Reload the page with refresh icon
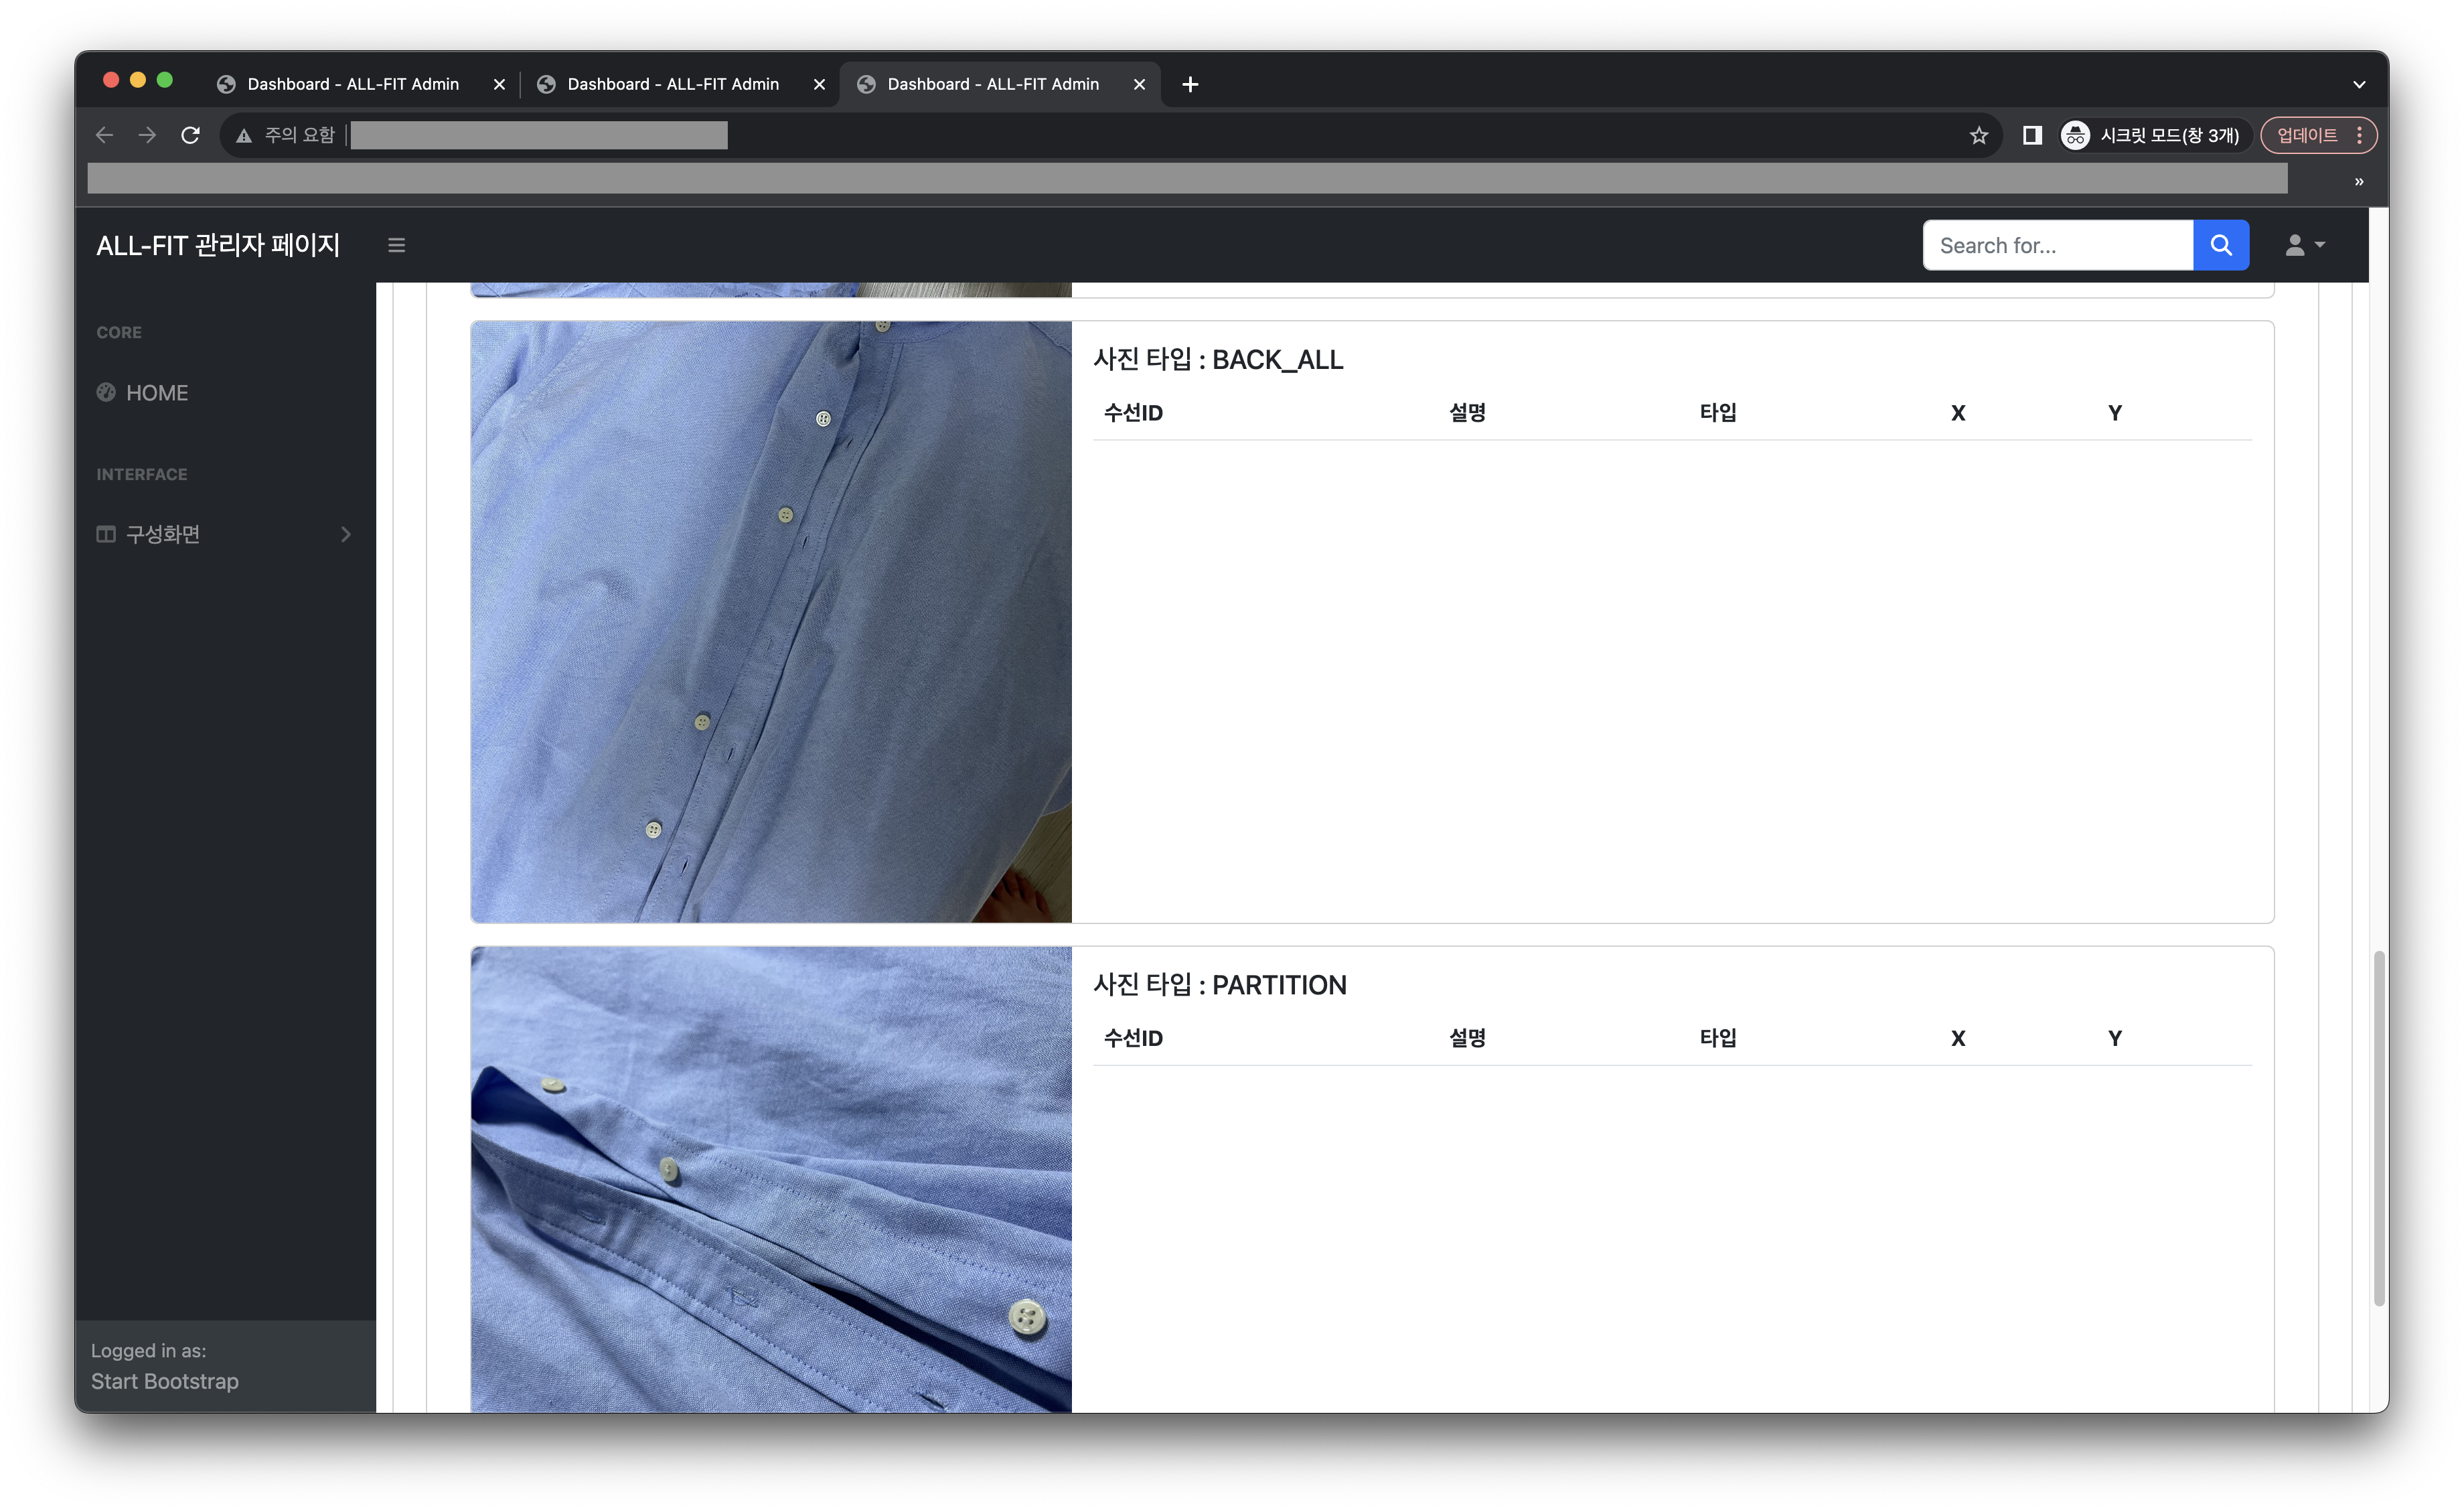 coord(190,135)
